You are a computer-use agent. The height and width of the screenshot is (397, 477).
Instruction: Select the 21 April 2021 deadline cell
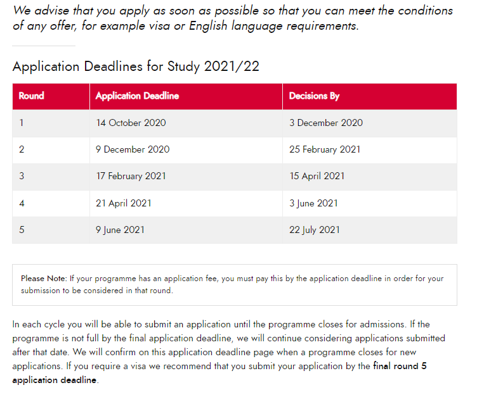click(x=186, y=203)
